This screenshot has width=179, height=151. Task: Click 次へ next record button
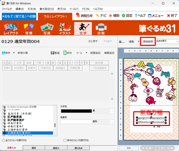coord(165,148)
